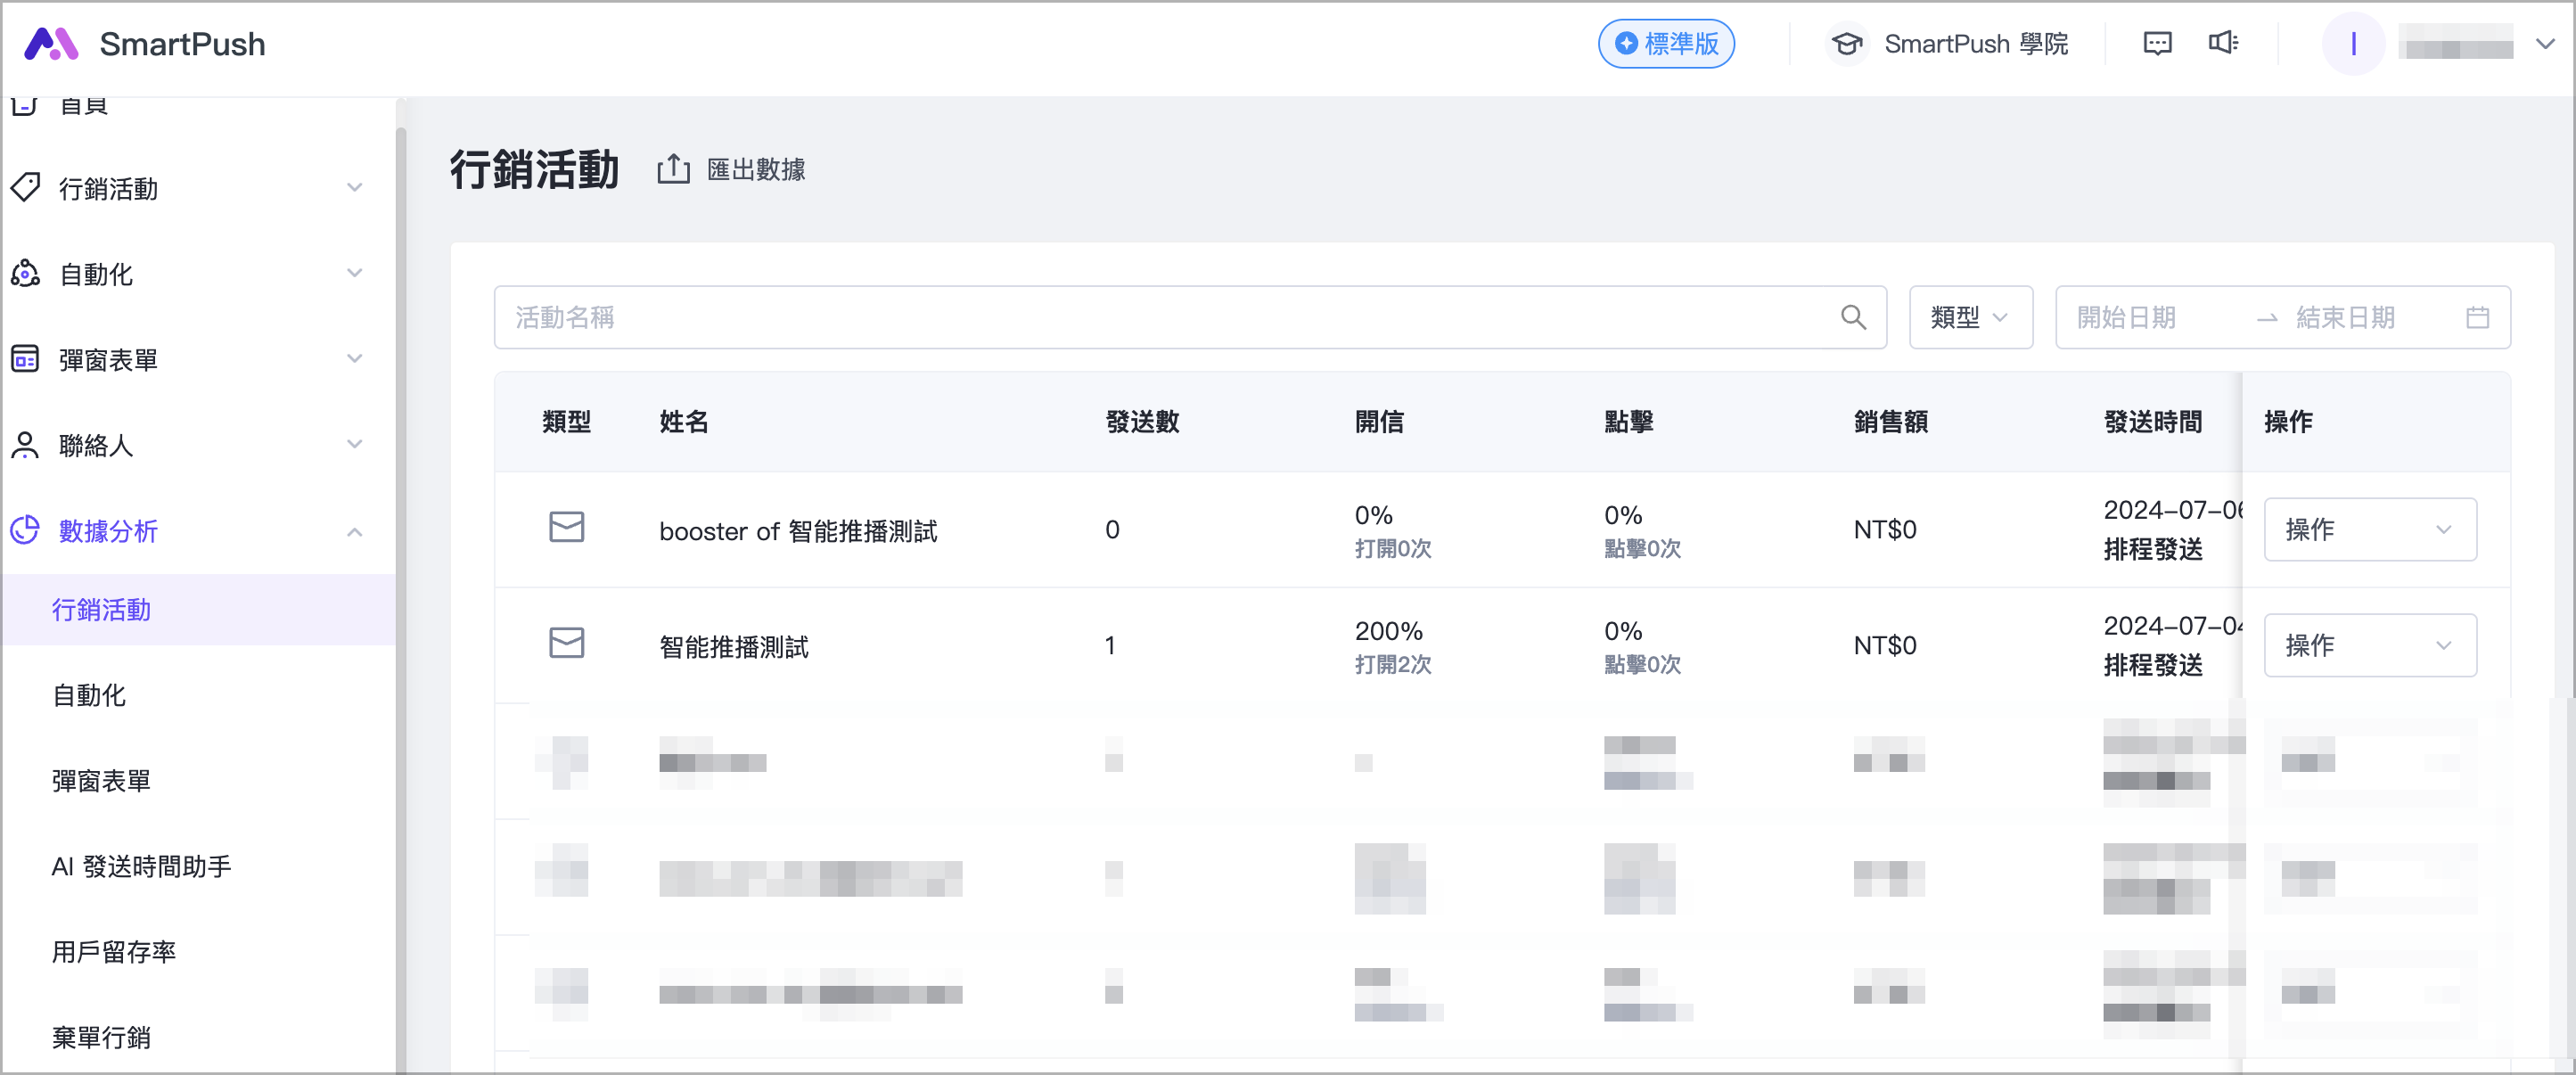Select 用戶留存率 in sidebar
The width and height of the screenshot is (2576, 1075).
click(114, 951)
